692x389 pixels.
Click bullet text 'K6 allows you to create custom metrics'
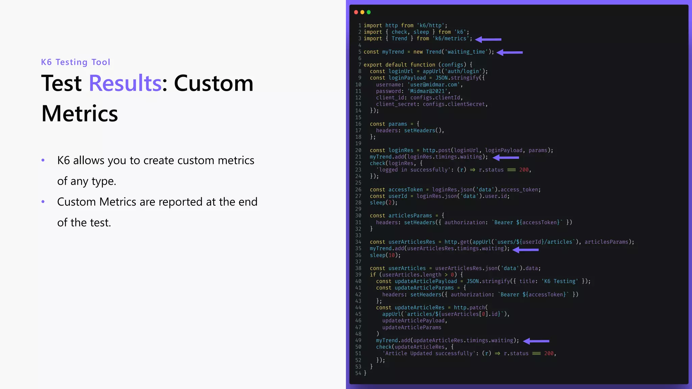156,160
